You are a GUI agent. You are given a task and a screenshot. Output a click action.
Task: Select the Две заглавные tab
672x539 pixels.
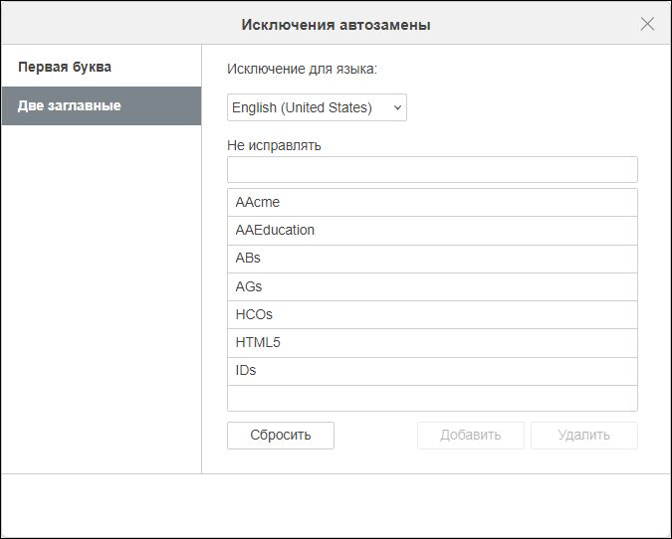pos(102,105)
